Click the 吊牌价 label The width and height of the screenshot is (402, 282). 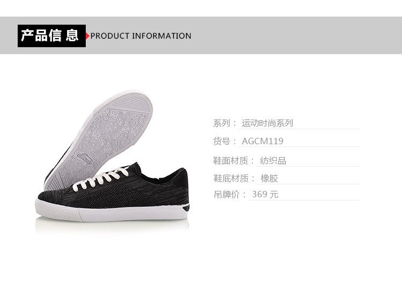coord(226,194)
